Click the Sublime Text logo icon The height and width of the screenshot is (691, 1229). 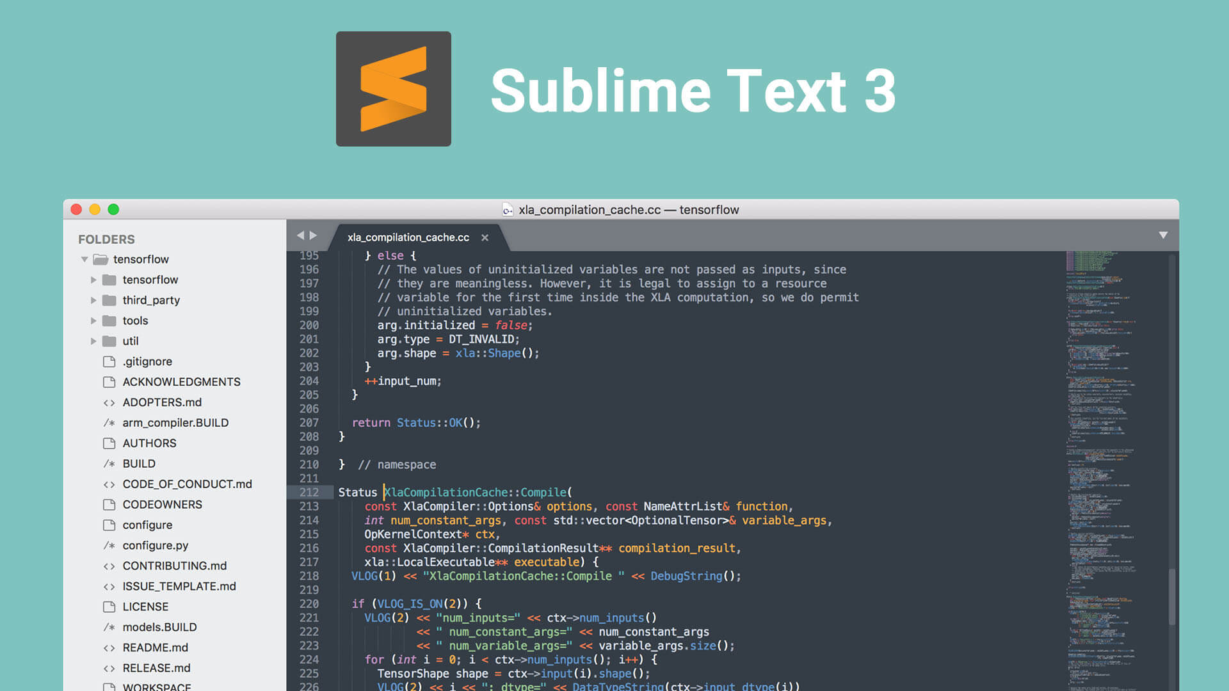click(394, 89)
